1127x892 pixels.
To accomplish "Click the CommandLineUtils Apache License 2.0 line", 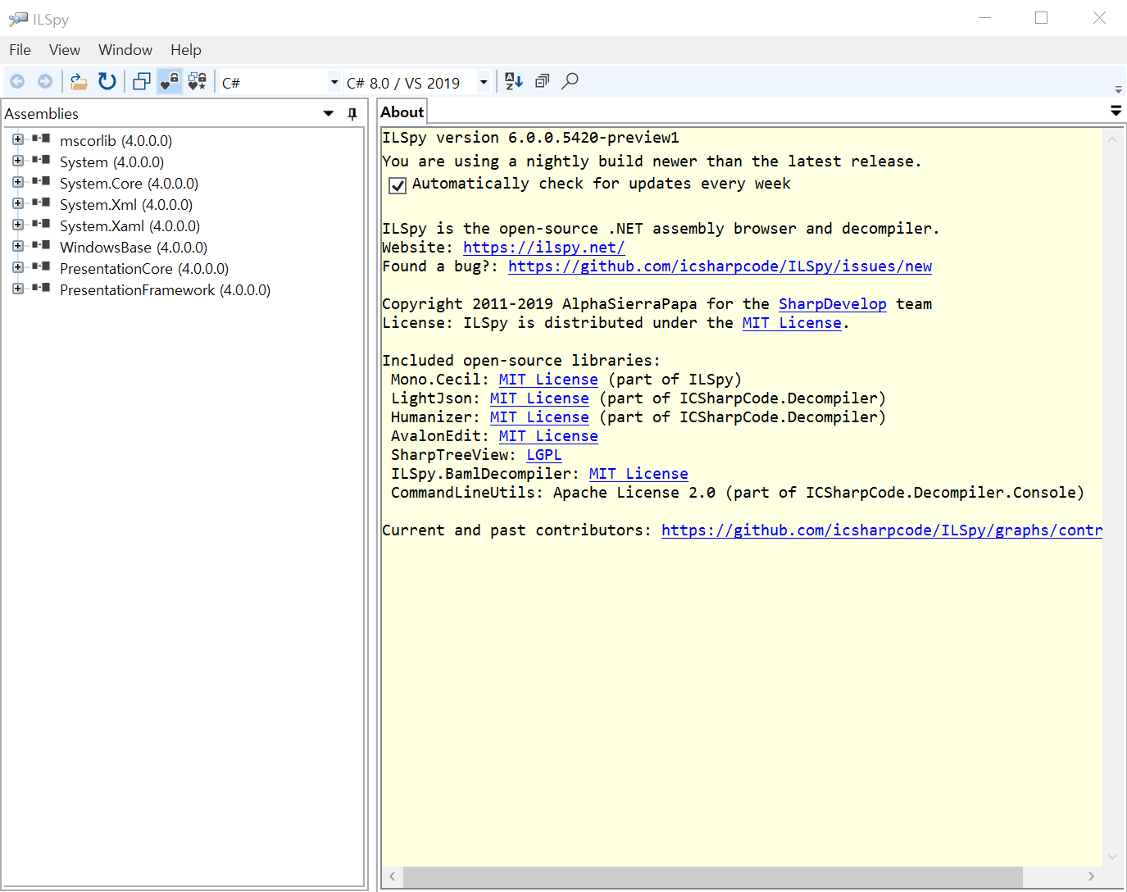I will (737, 493).
